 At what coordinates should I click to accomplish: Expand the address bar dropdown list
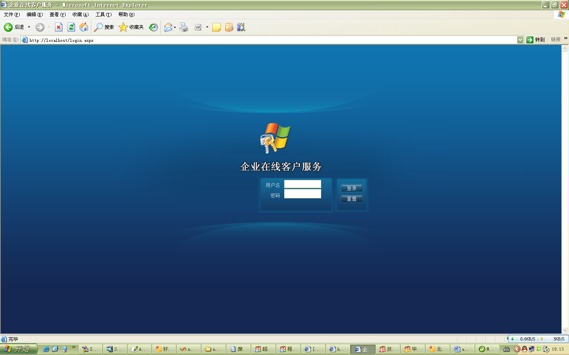[520, 40]
